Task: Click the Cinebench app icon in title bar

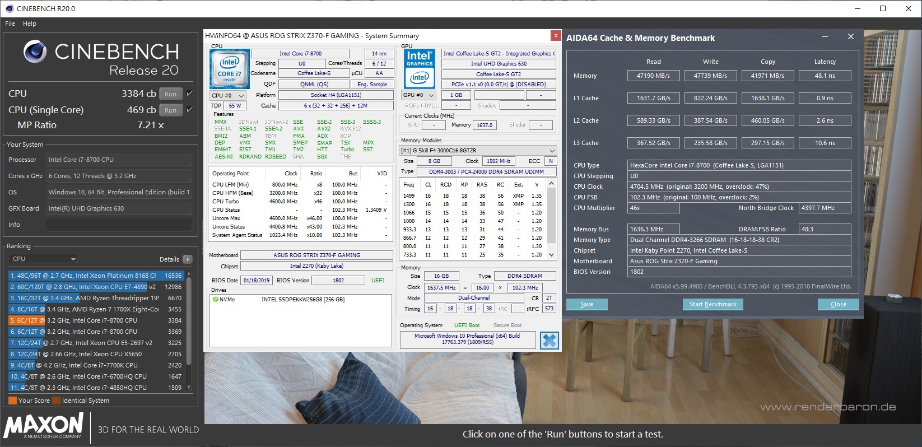Action: coord(9,8)
